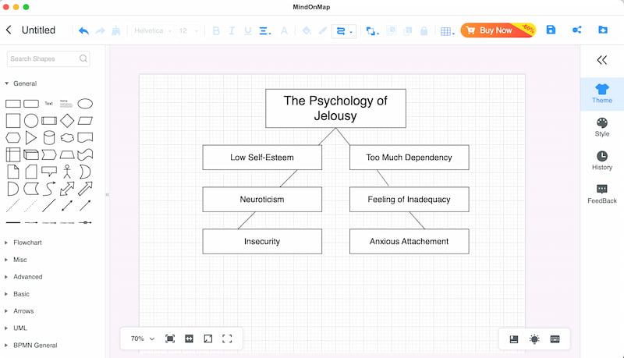This screenshot has height=358, width=624.
Task: Collapse the right panel with double chevron
Action: (601, 60)
